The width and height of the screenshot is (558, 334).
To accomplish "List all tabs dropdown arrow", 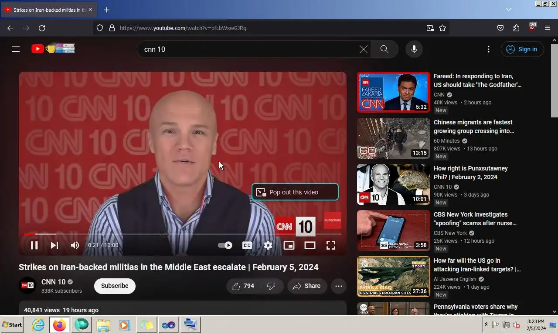I will click(x=509, y=10).
